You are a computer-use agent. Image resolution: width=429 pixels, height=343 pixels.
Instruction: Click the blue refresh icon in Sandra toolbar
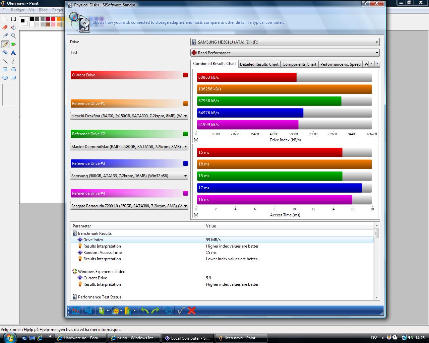click(168, 311)
